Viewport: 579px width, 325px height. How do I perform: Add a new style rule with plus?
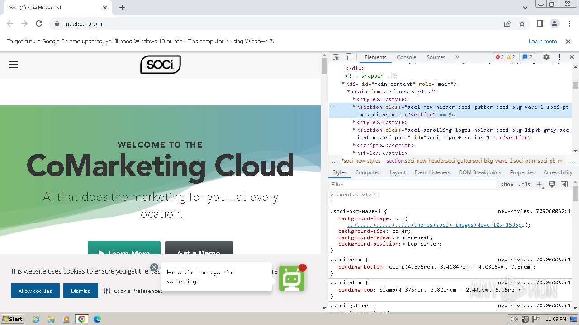coord(539,184)
